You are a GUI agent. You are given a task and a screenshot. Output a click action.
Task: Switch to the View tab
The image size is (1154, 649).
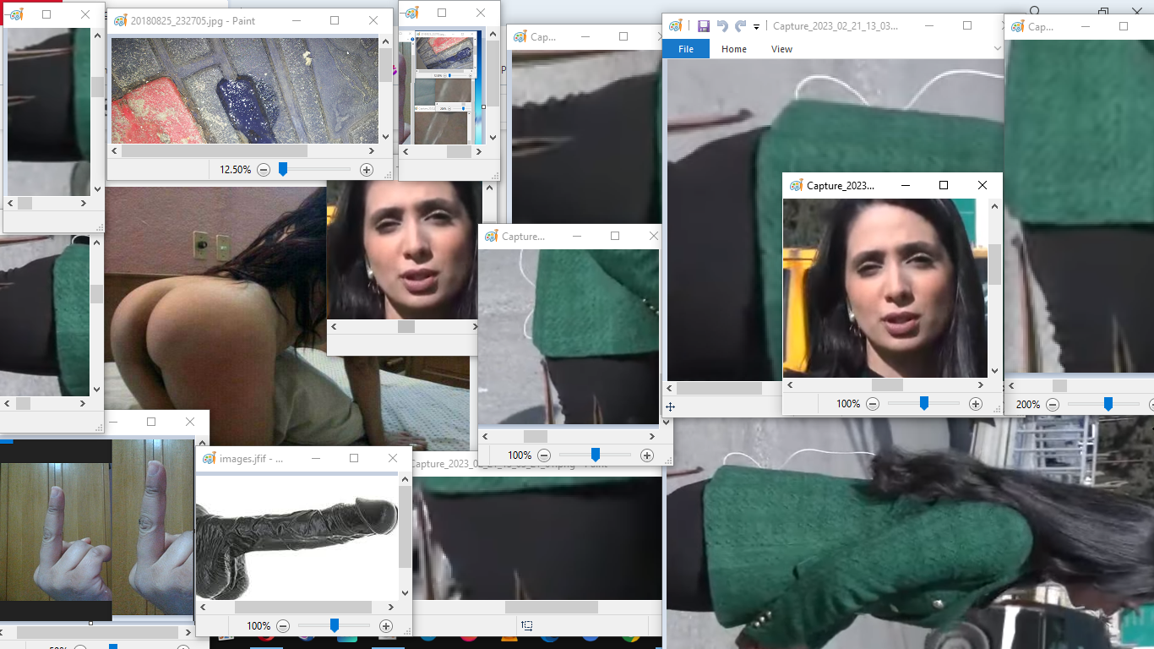781,49
